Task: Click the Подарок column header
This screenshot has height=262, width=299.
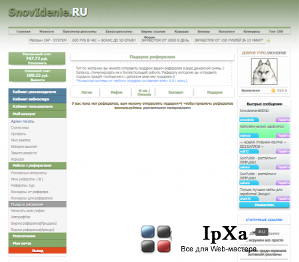Action: 215,92
